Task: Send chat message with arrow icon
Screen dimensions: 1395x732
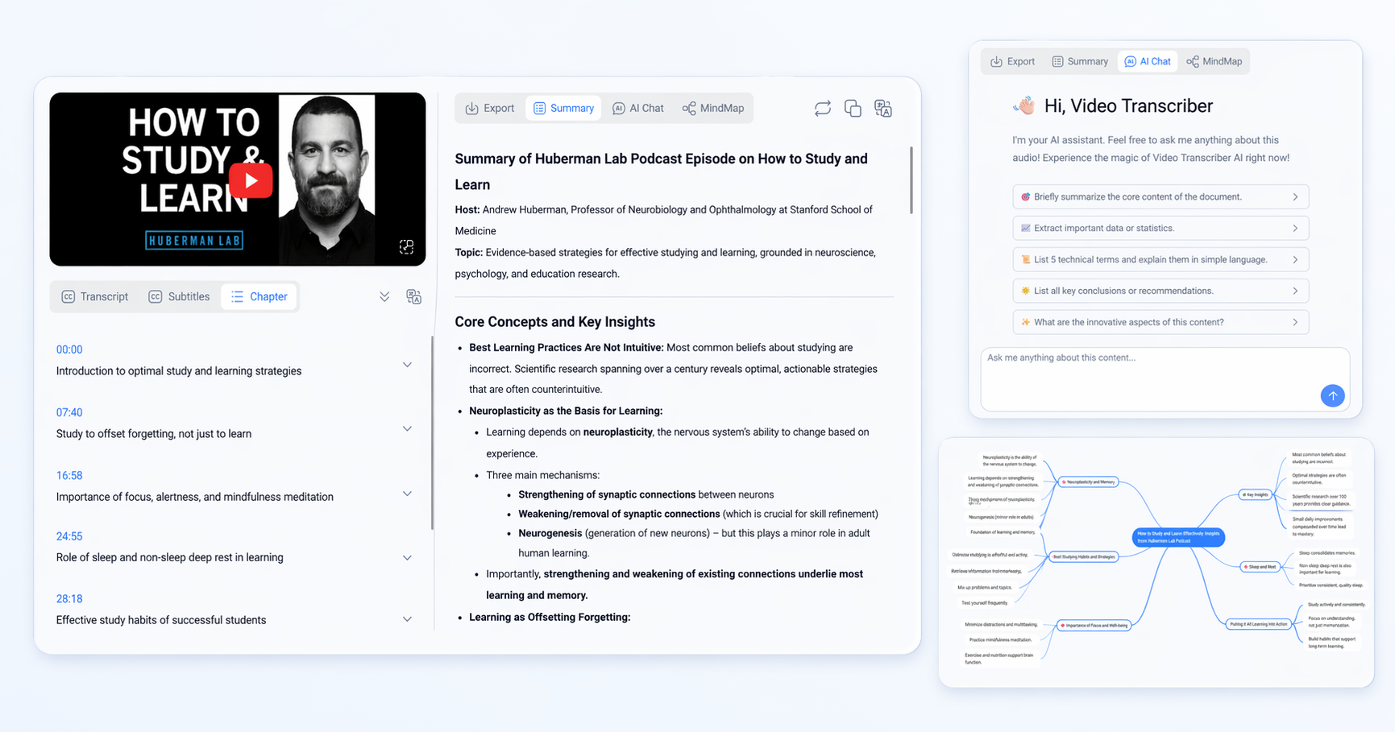Action: [x=1332, y=395]
